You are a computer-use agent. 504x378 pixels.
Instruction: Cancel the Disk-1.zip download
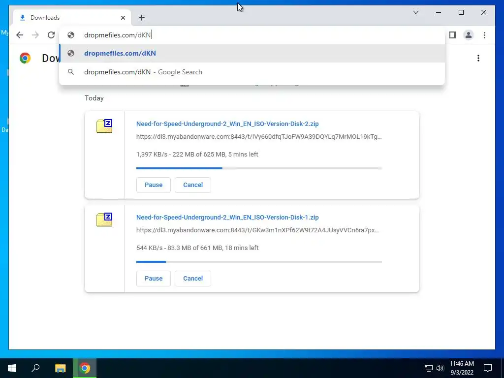(193, 279)
